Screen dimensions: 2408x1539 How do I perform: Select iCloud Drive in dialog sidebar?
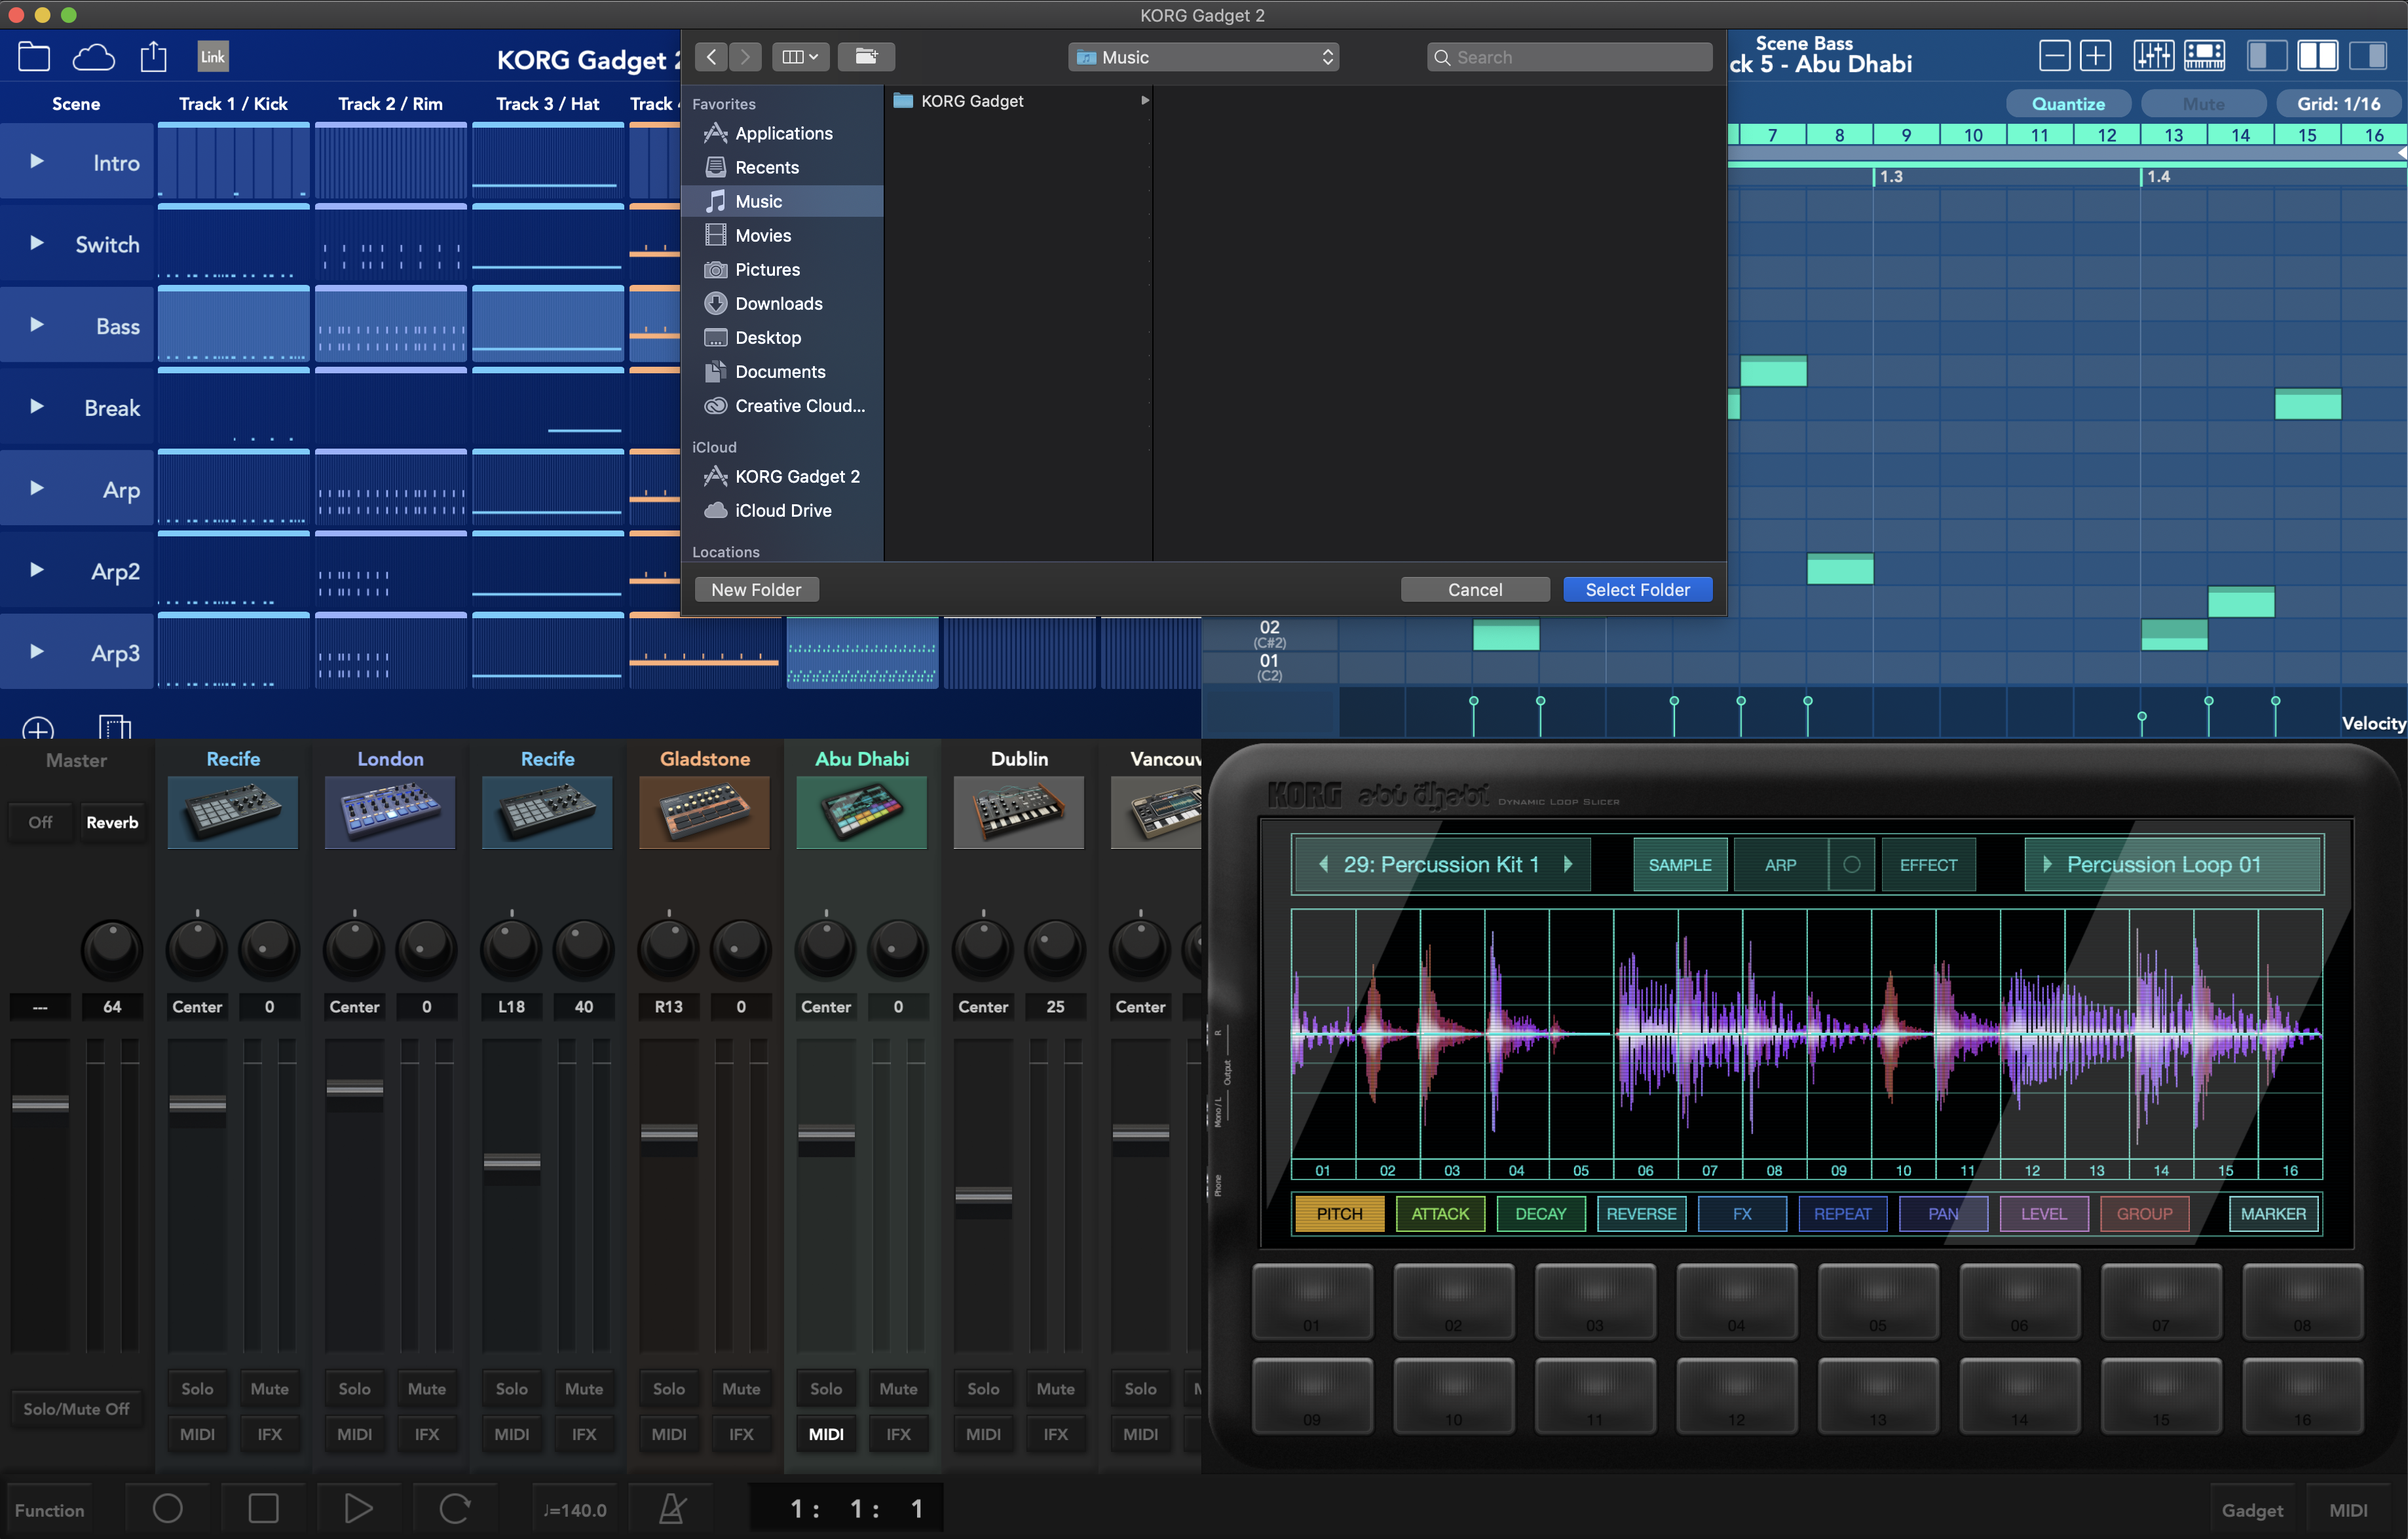coord(782,510)
